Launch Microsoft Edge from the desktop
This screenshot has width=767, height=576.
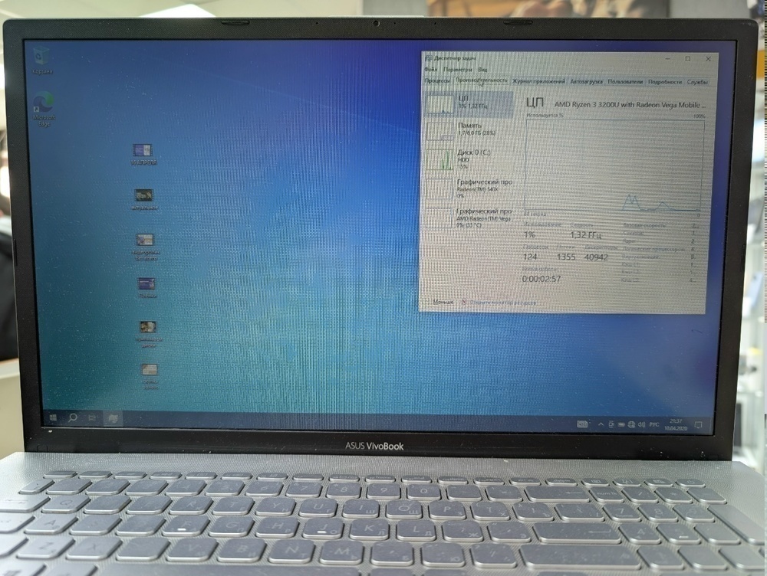coord(42,102)
